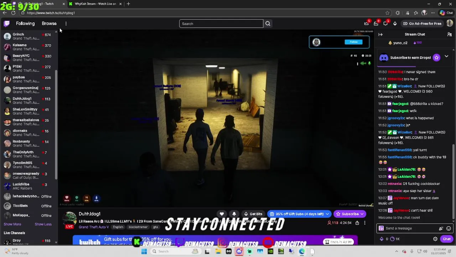The width and height of the screenshot is (456, 257).
Task: Open Grinch channel in sidebar
Action: tap(28, 36)
